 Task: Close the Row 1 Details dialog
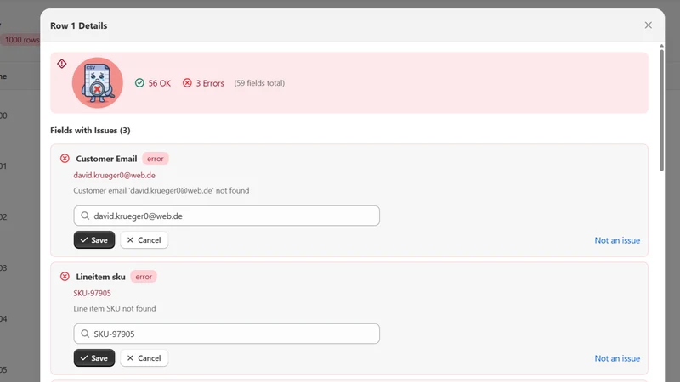[648, 25]
